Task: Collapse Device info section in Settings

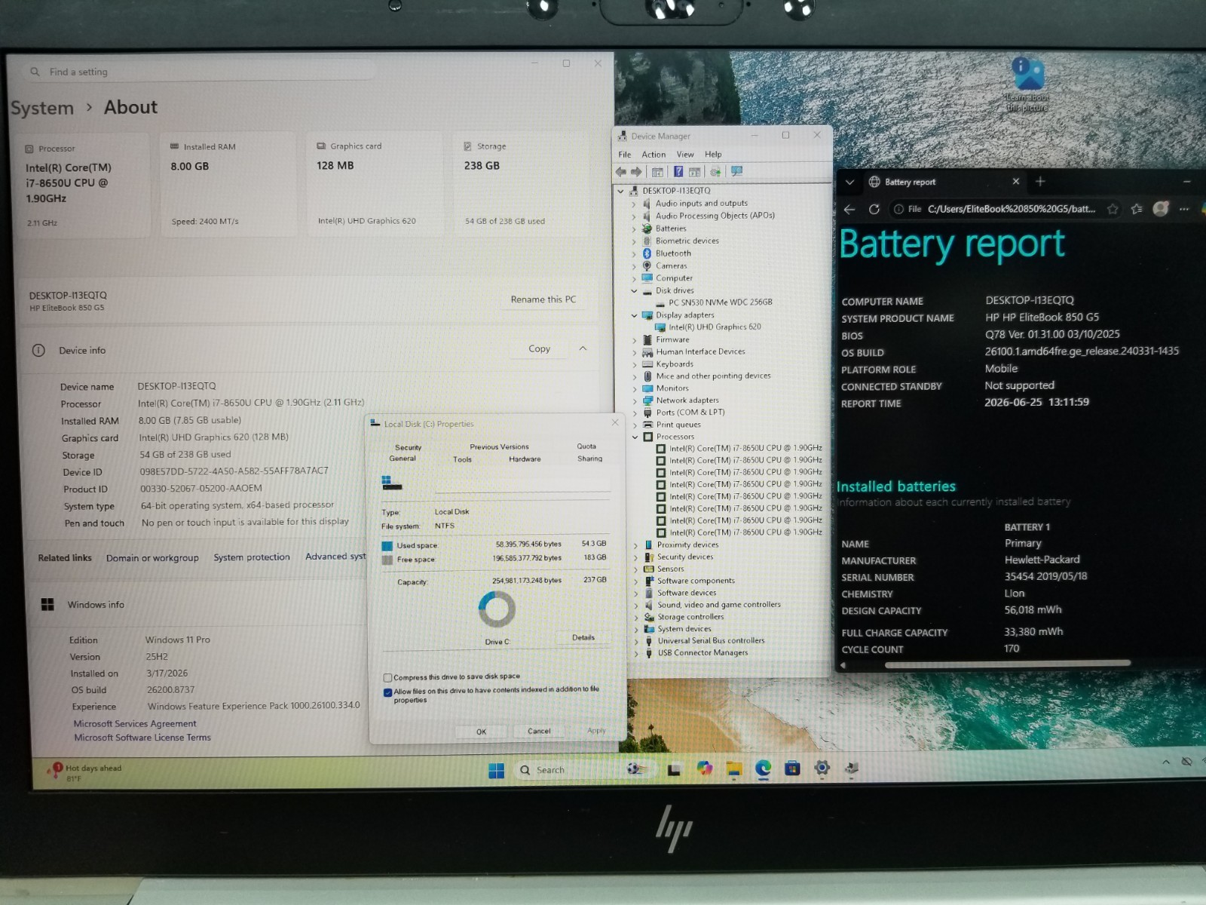Action: 583,348
